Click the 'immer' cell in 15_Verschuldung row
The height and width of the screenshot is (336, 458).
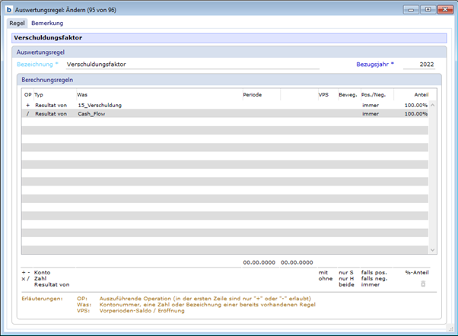tap(370, 105)
